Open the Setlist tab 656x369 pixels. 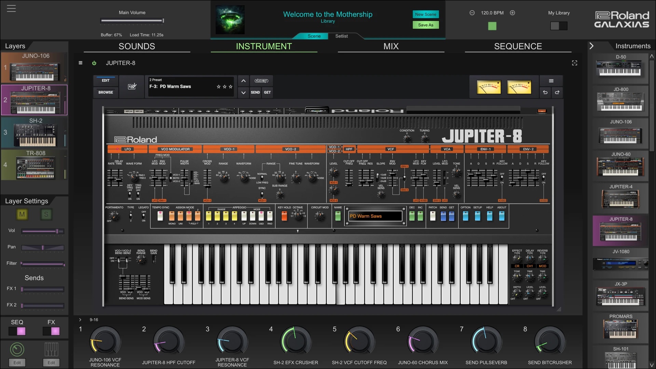[341, 36]
